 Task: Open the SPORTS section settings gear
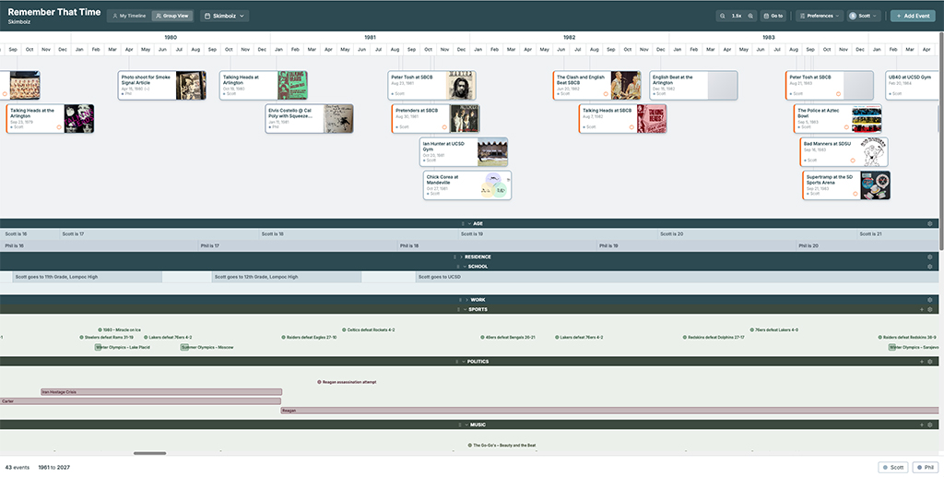929,310
